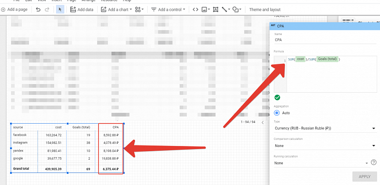Image resolution: width=380 pixels, height=185 pixels.
Task: Click the source column header
Action: 18,127
